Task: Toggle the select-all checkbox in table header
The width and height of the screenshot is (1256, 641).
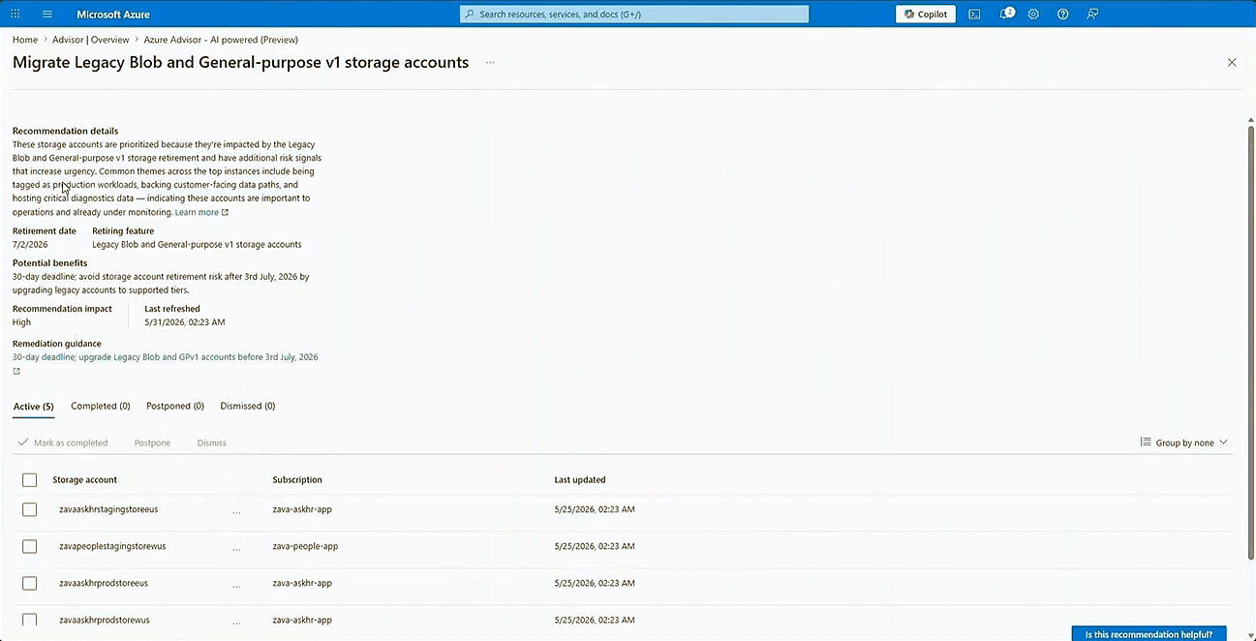Action: point(29,480)
